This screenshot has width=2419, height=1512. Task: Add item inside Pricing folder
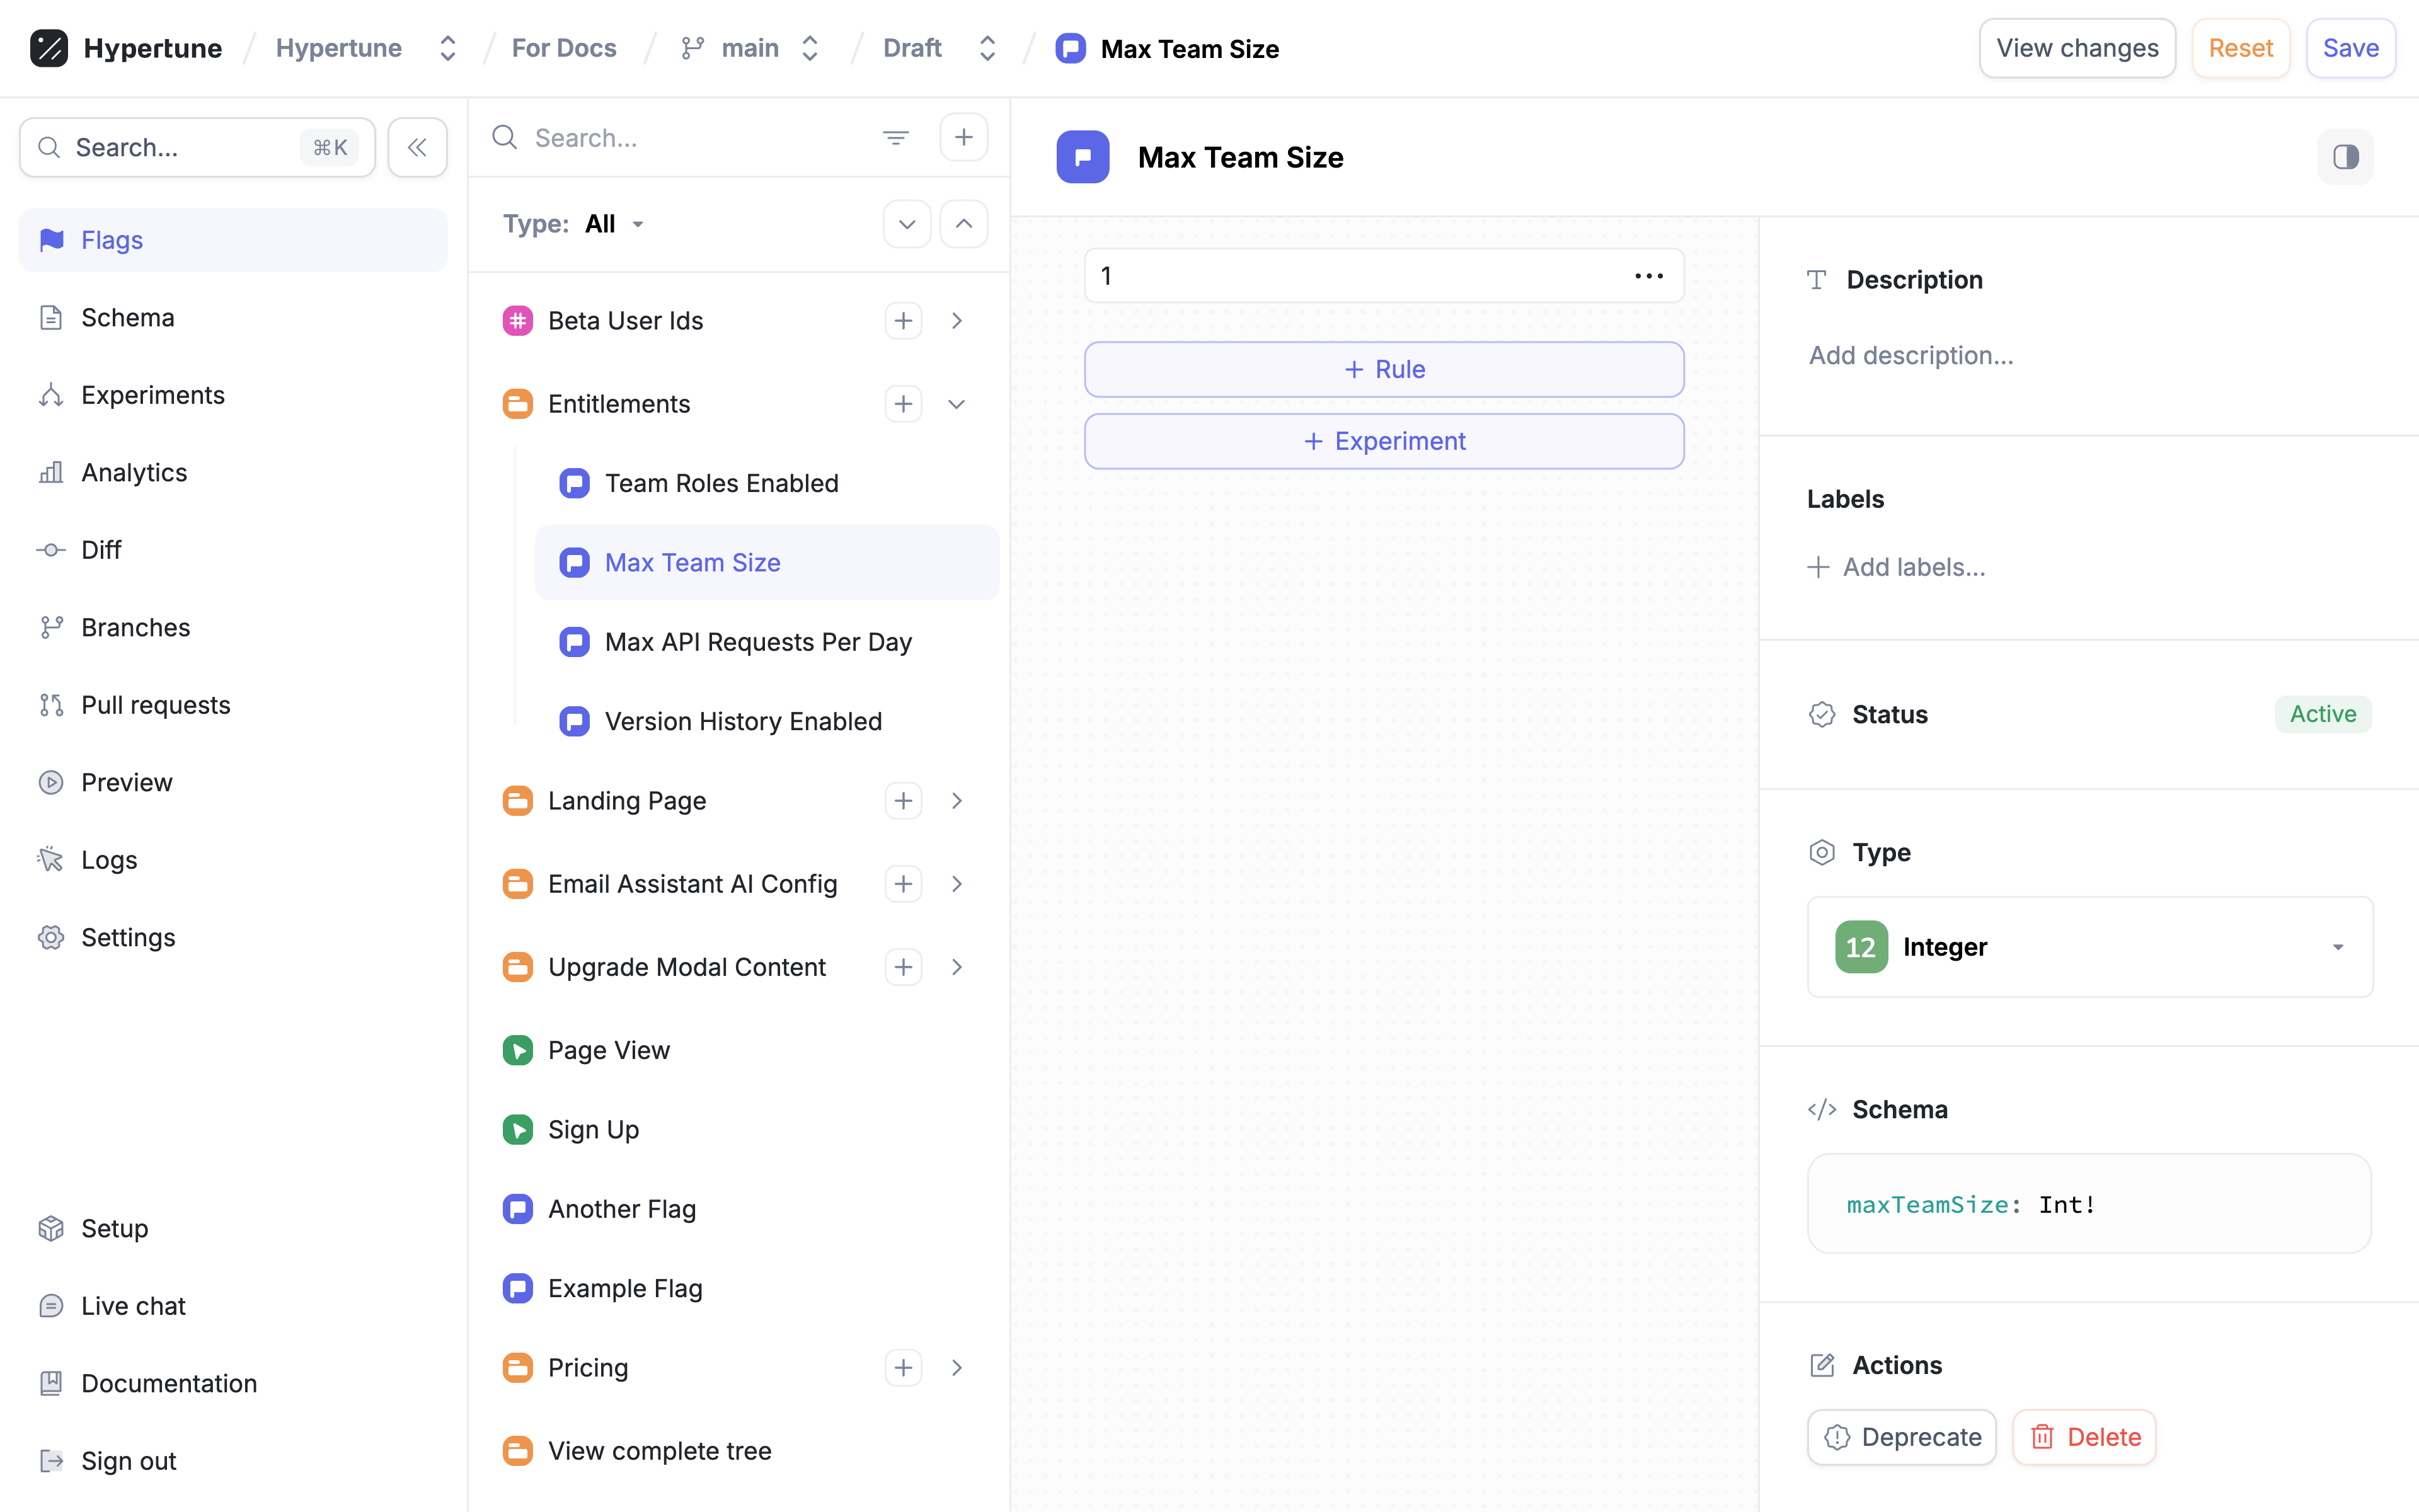tap(903, 1367)
